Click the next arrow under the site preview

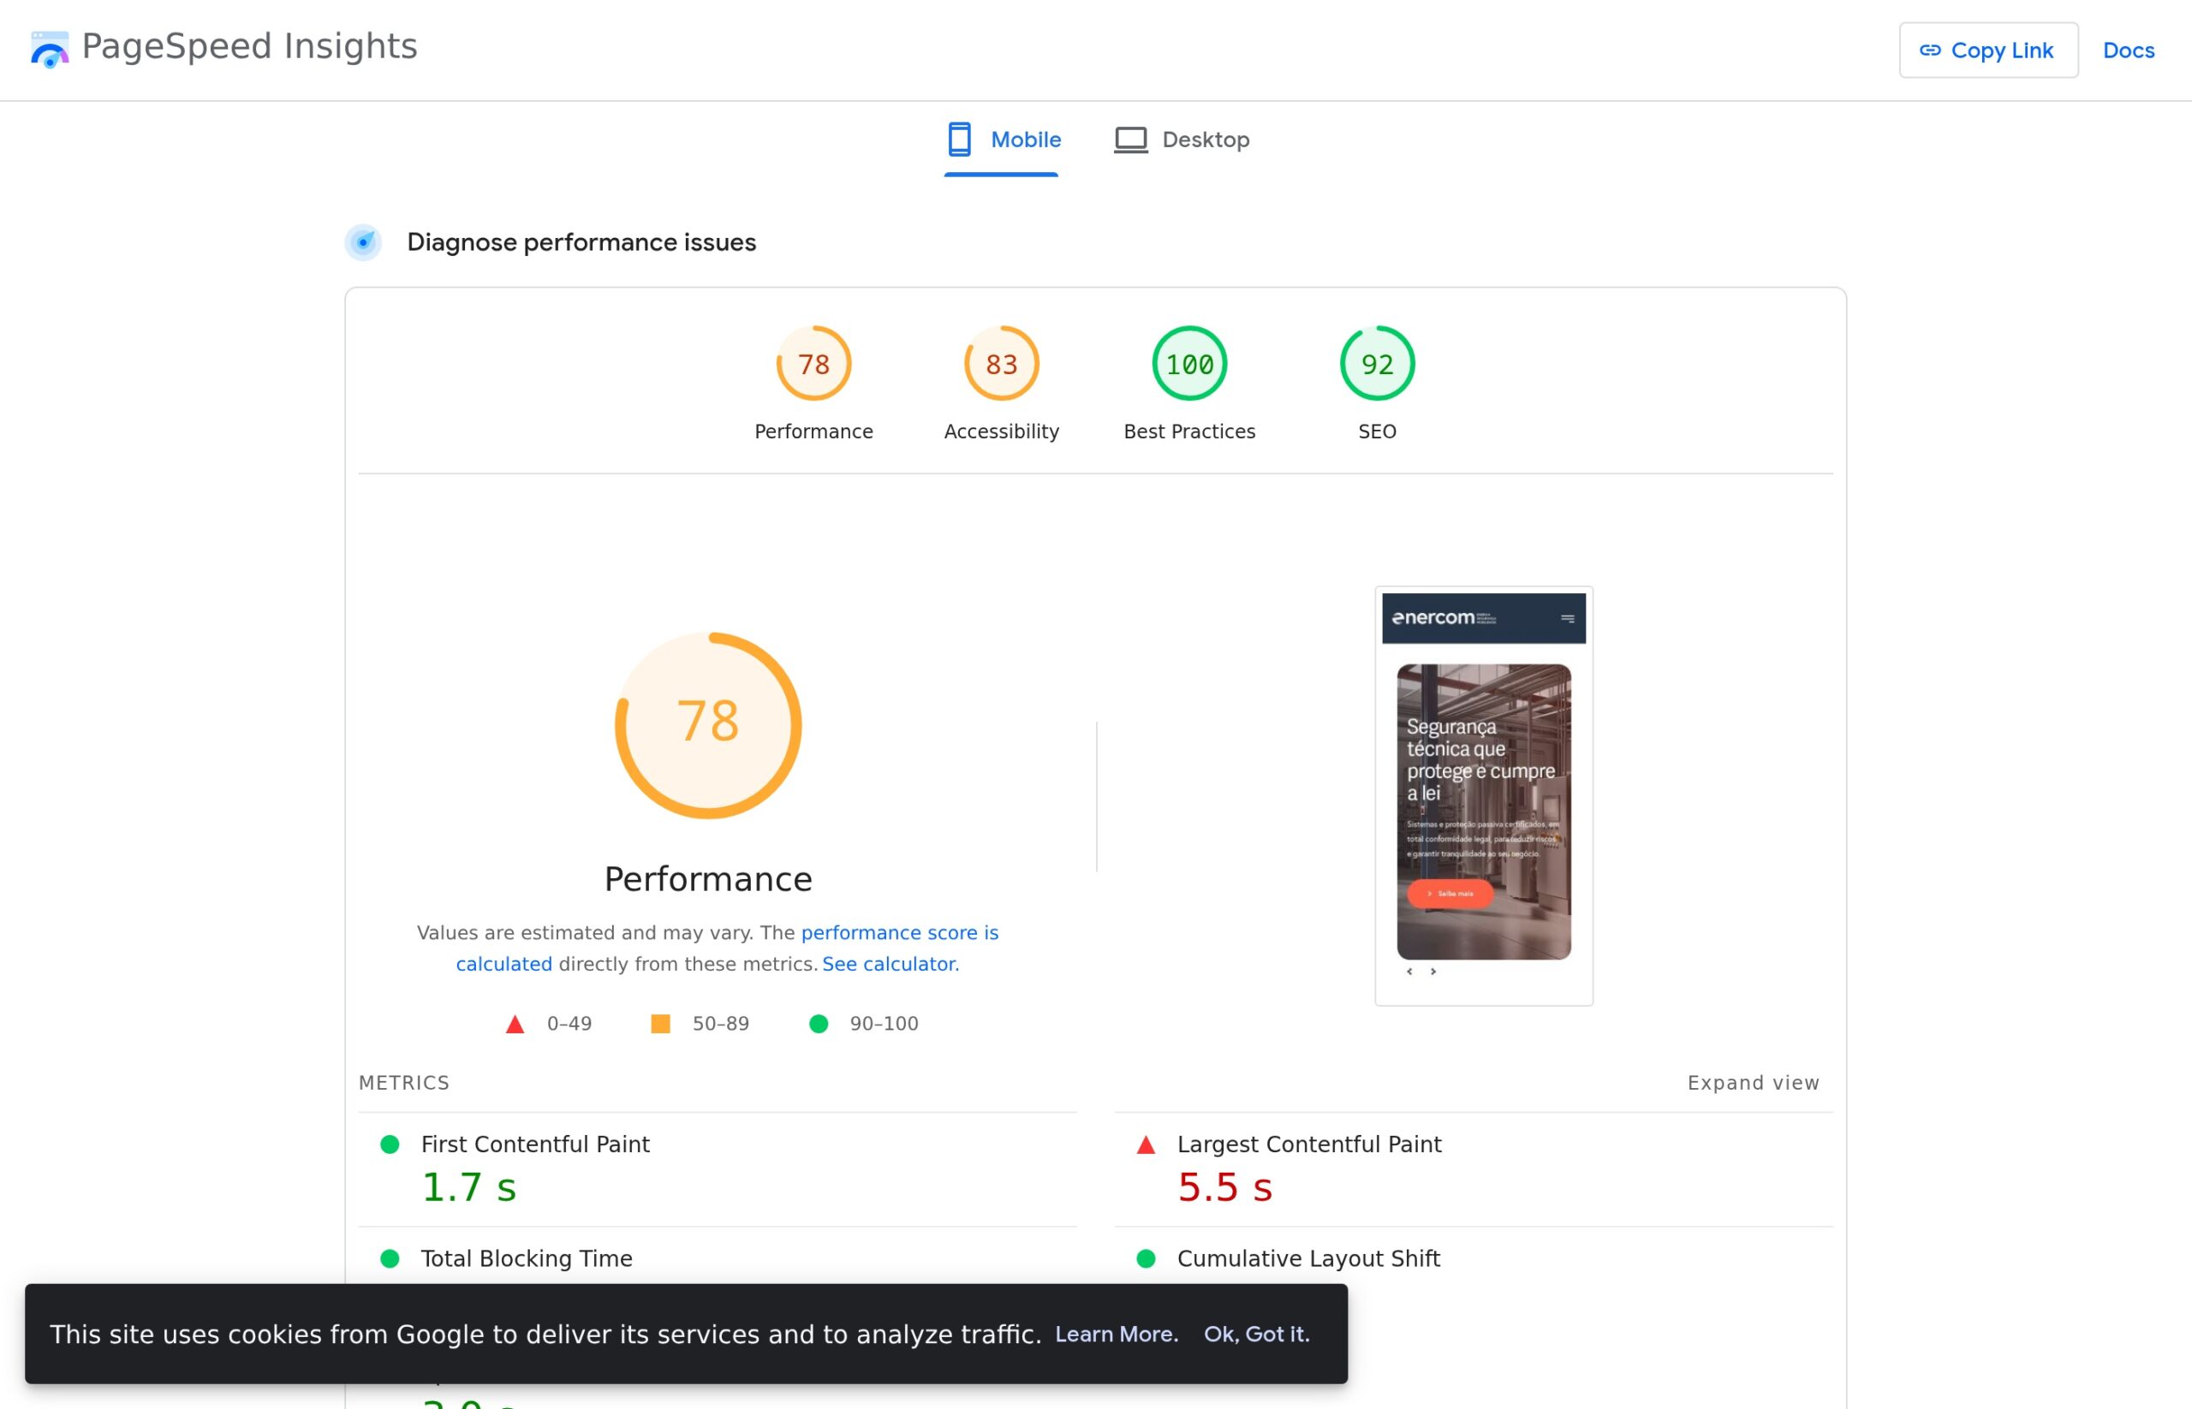[1433, 972]
